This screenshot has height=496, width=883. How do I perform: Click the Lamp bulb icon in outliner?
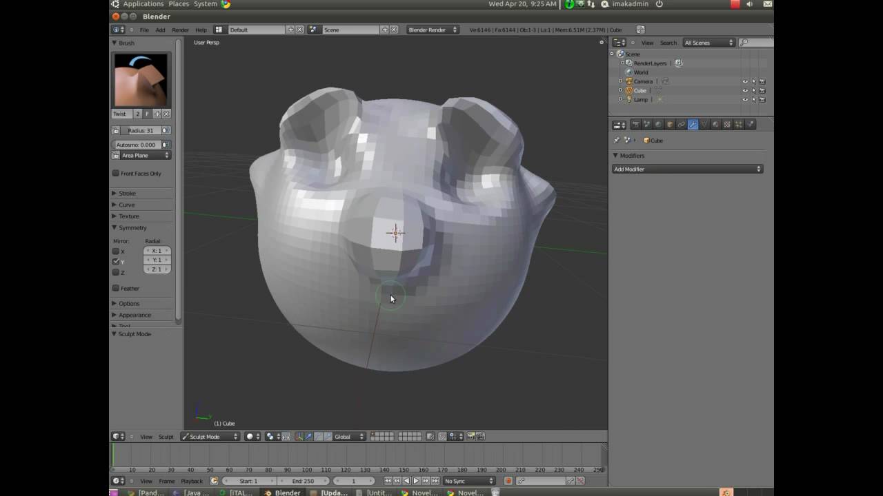pyautogui.click(x=629, y=99)
